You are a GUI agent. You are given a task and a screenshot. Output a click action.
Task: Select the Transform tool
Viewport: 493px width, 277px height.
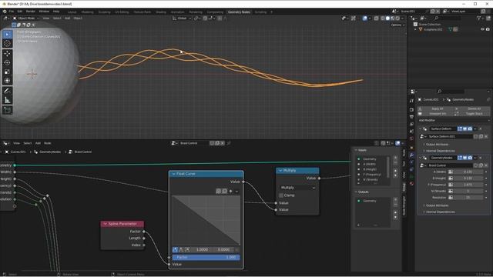click(7, 81)
